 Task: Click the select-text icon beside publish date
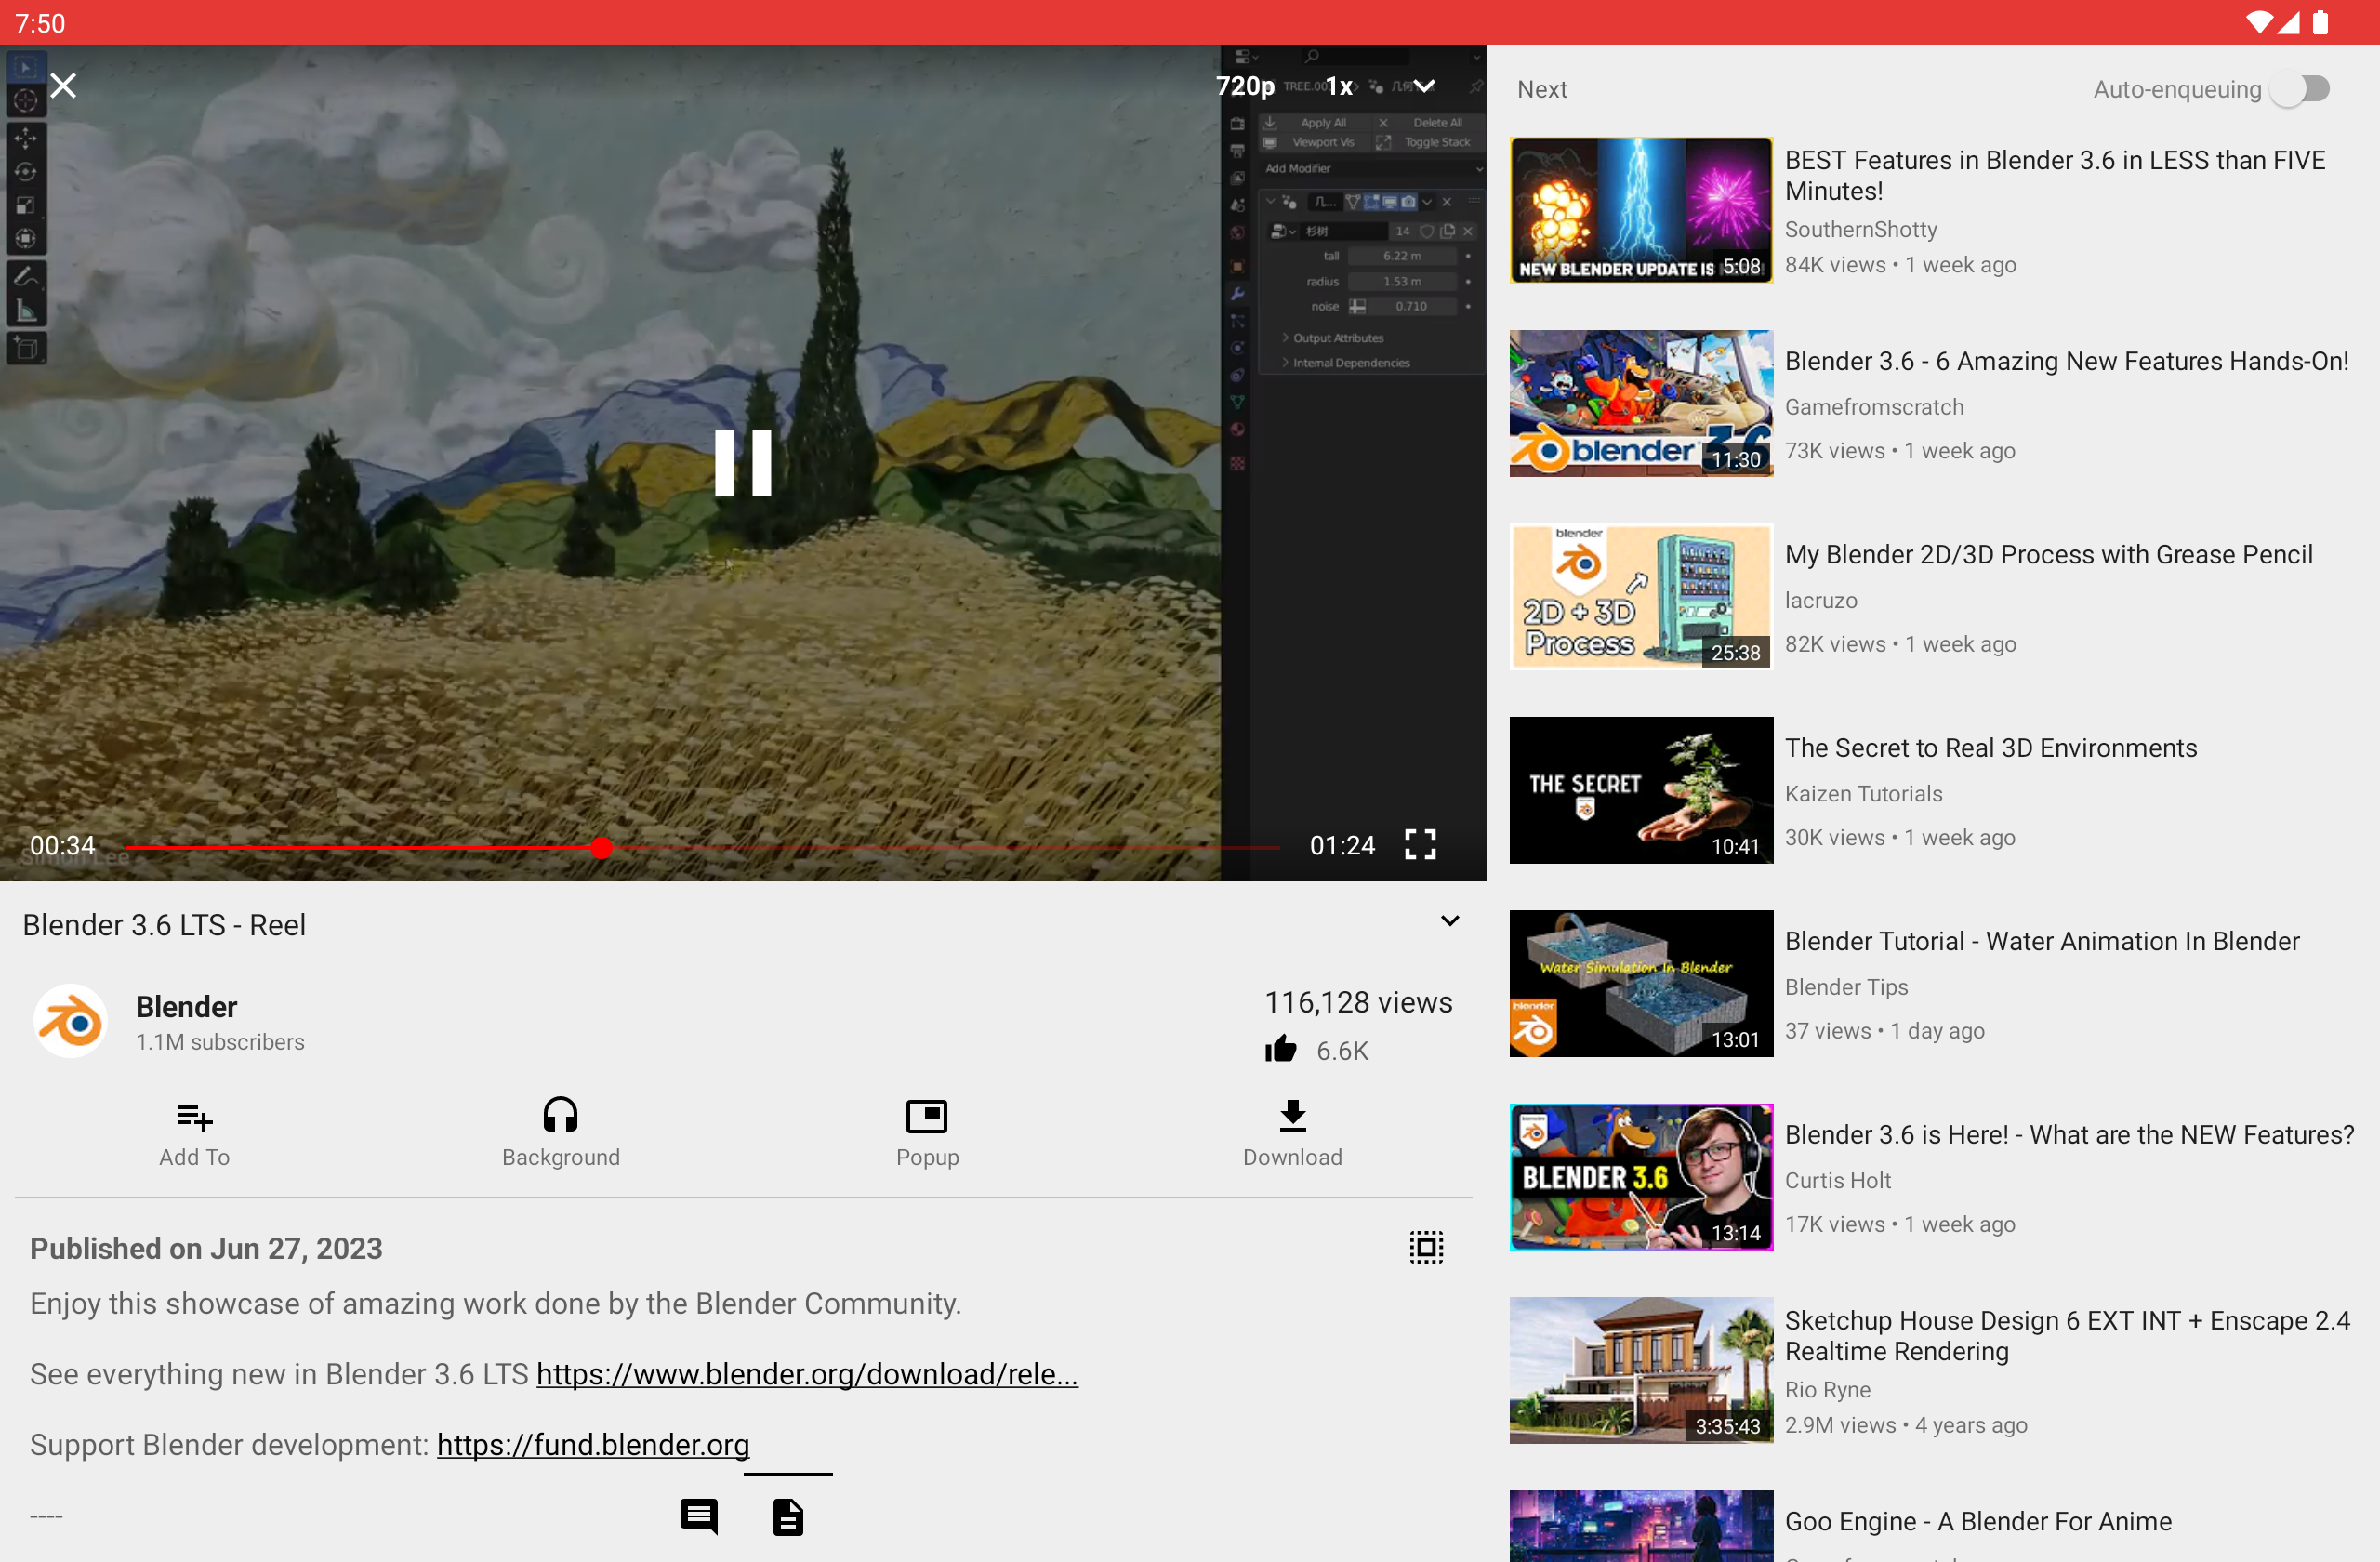(1426, 1247)
